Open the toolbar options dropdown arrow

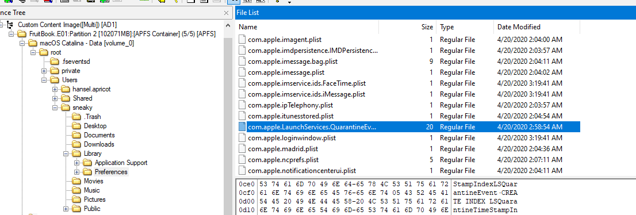tap(289, 2)
